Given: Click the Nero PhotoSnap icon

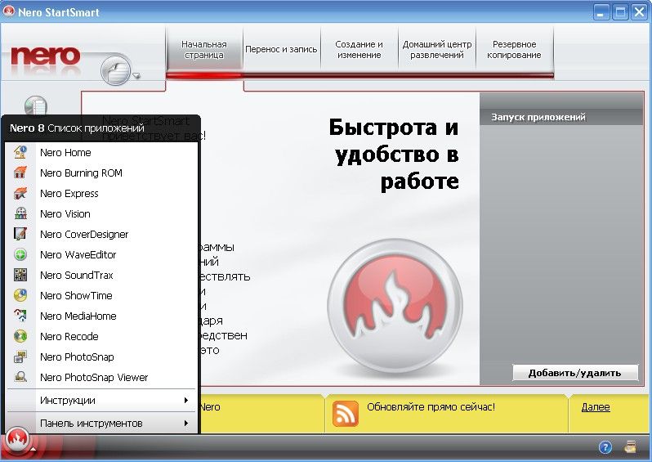Looking at the screenshot, I should [20, 357].
